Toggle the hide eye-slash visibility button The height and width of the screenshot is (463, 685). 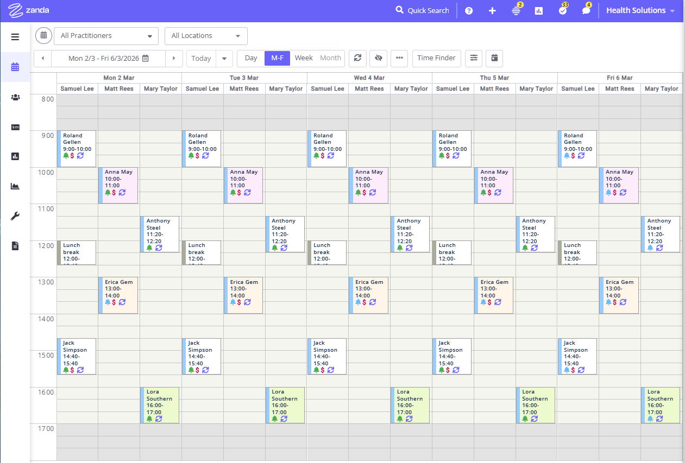click(x=379, y=58)
